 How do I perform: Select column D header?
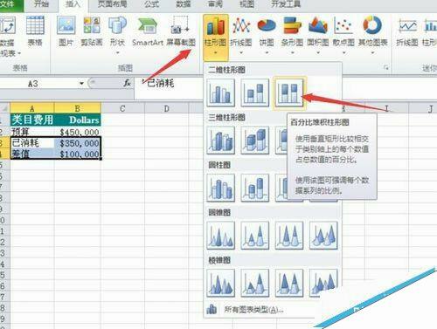167,108
